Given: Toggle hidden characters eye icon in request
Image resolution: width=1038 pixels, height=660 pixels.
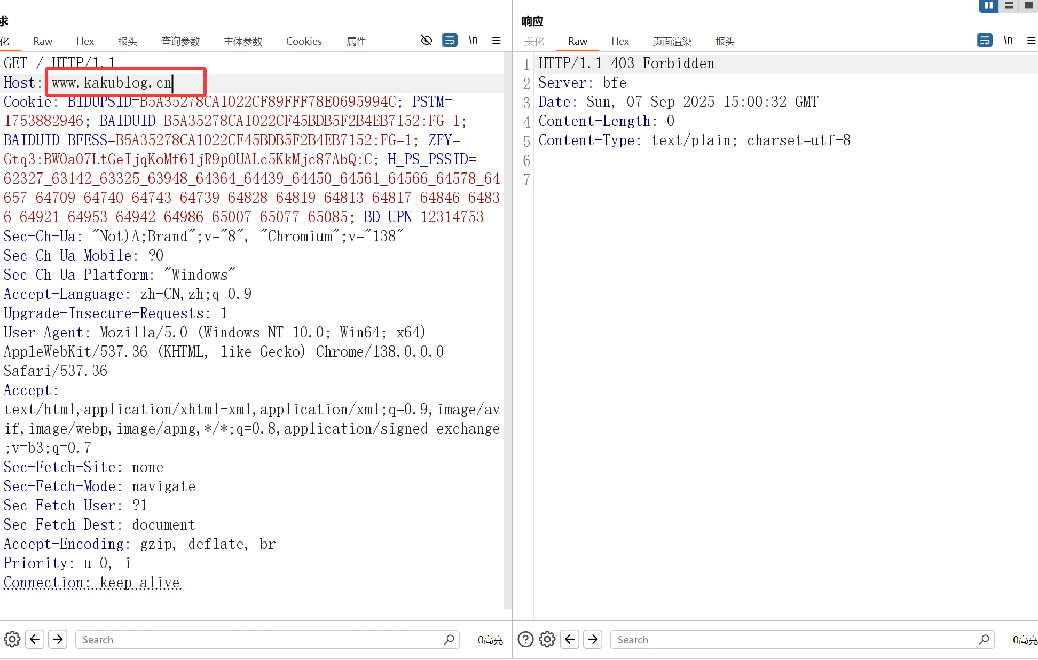Looking at the screenshot, I should click(426, 40).
